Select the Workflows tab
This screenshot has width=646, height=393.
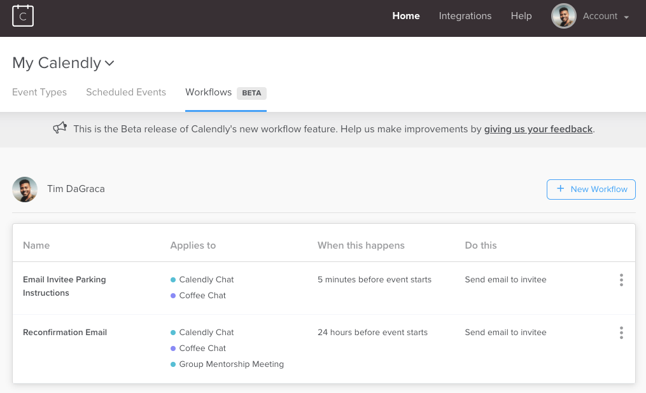[209, 92]
